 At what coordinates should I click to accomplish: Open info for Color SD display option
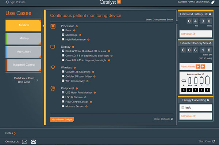pyautogui.click(x=111, y=56)
